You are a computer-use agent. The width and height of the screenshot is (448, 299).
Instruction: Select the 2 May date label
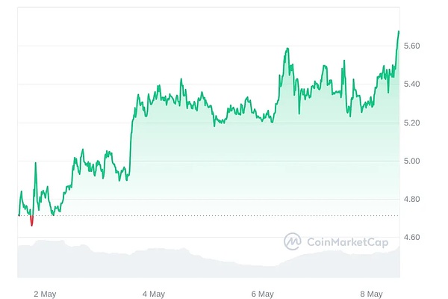click(x=45, y=294)
